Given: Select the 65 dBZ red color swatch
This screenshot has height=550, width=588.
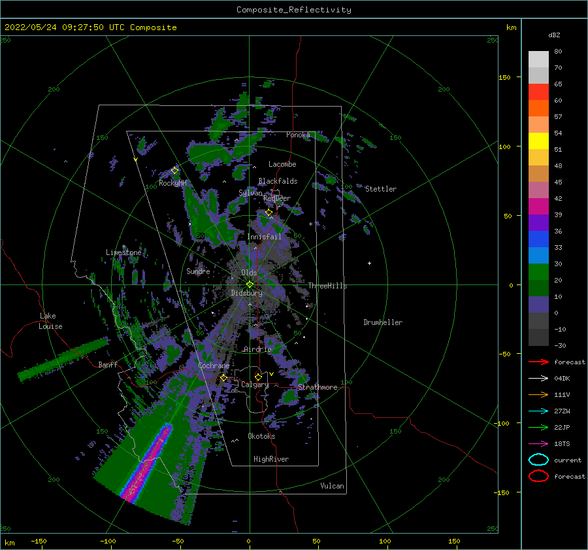Looking at the screenshot, I should pos(538,92).
